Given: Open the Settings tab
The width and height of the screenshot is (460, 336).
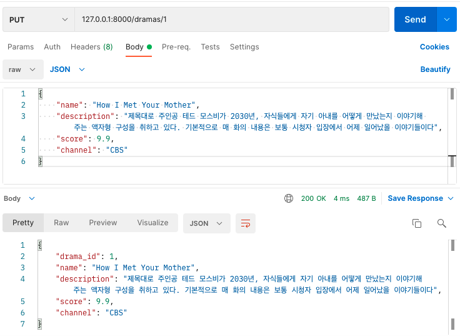Looking at the screenshot, I should tap(244, 47).
